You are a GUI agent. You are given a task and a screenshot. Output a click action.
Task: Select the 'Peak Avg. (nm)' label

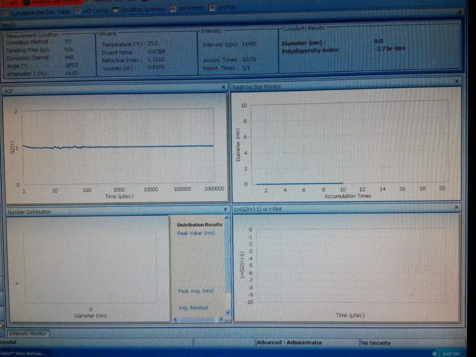196,291
